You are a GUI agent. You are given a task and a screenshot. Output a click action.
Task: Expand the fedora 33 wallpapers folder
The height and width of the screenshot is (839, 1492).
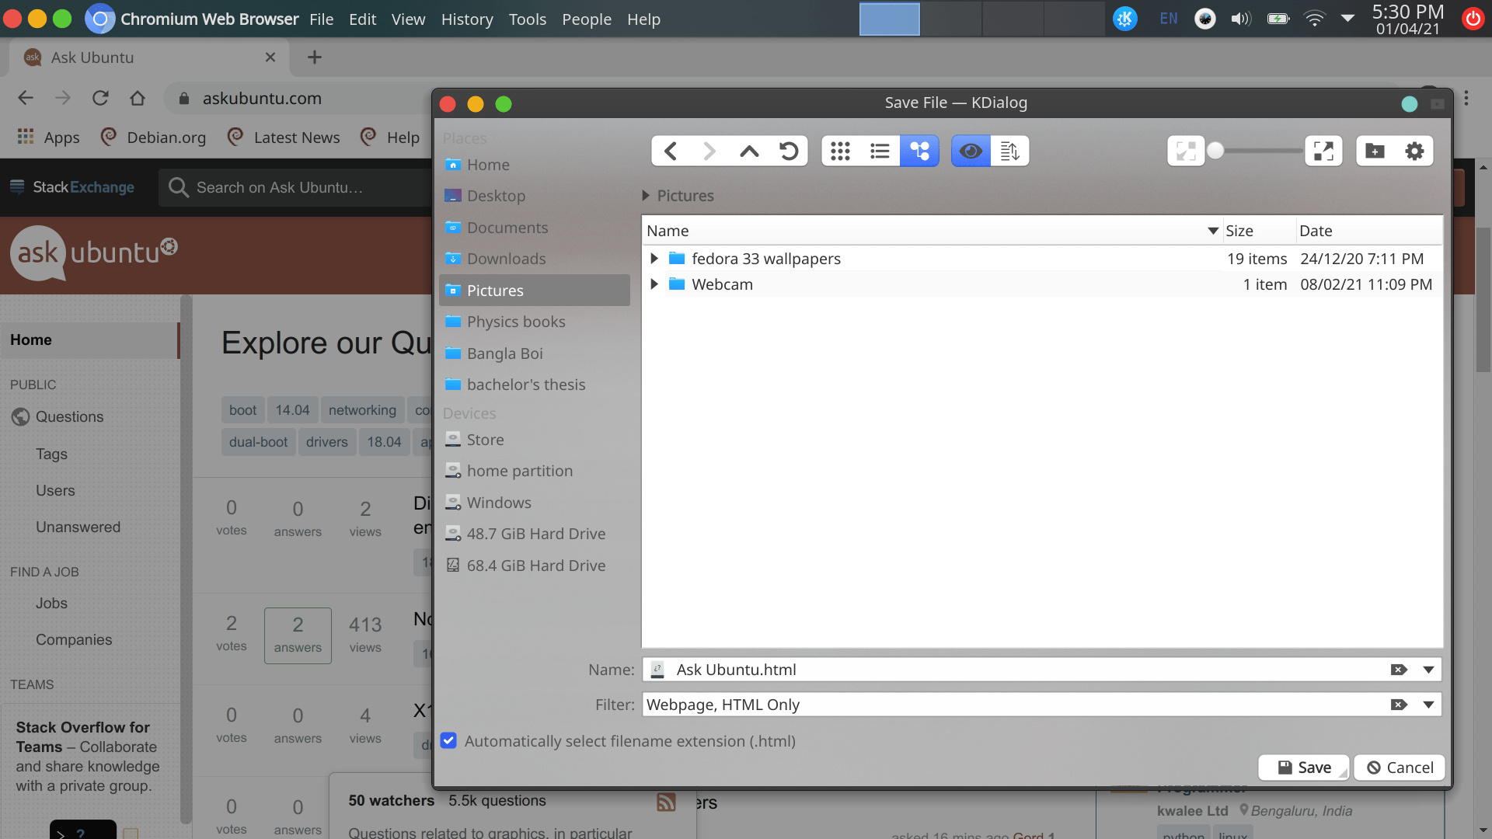pos(654,259)
